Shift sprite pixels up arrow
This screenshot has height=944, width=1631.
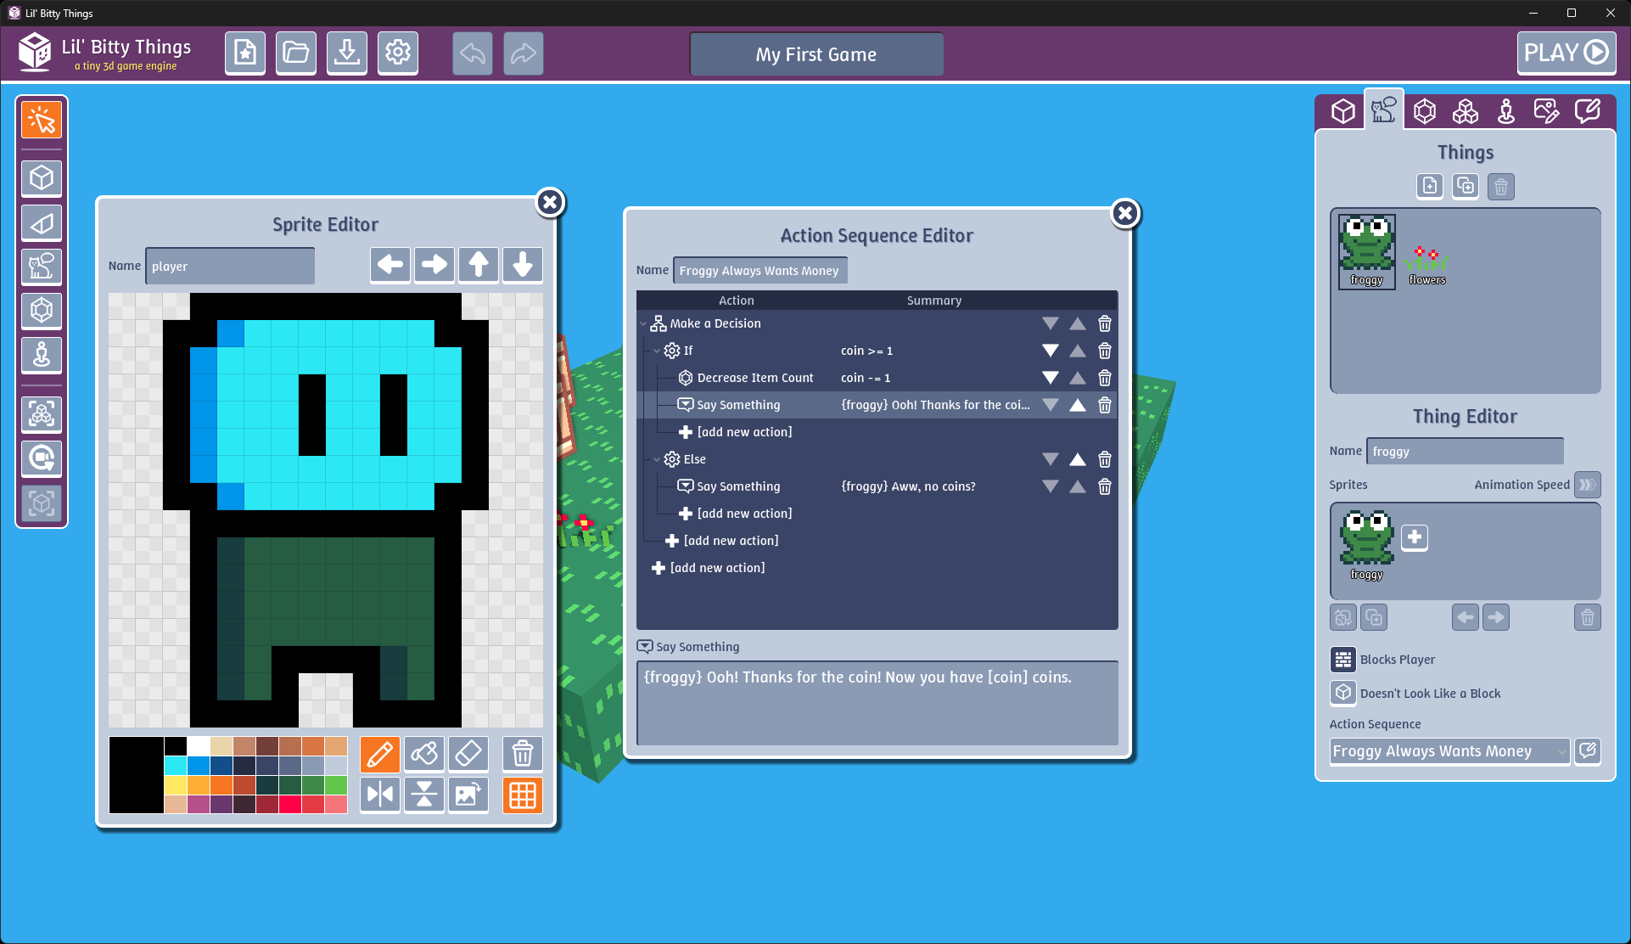click(x=478, y=265)
